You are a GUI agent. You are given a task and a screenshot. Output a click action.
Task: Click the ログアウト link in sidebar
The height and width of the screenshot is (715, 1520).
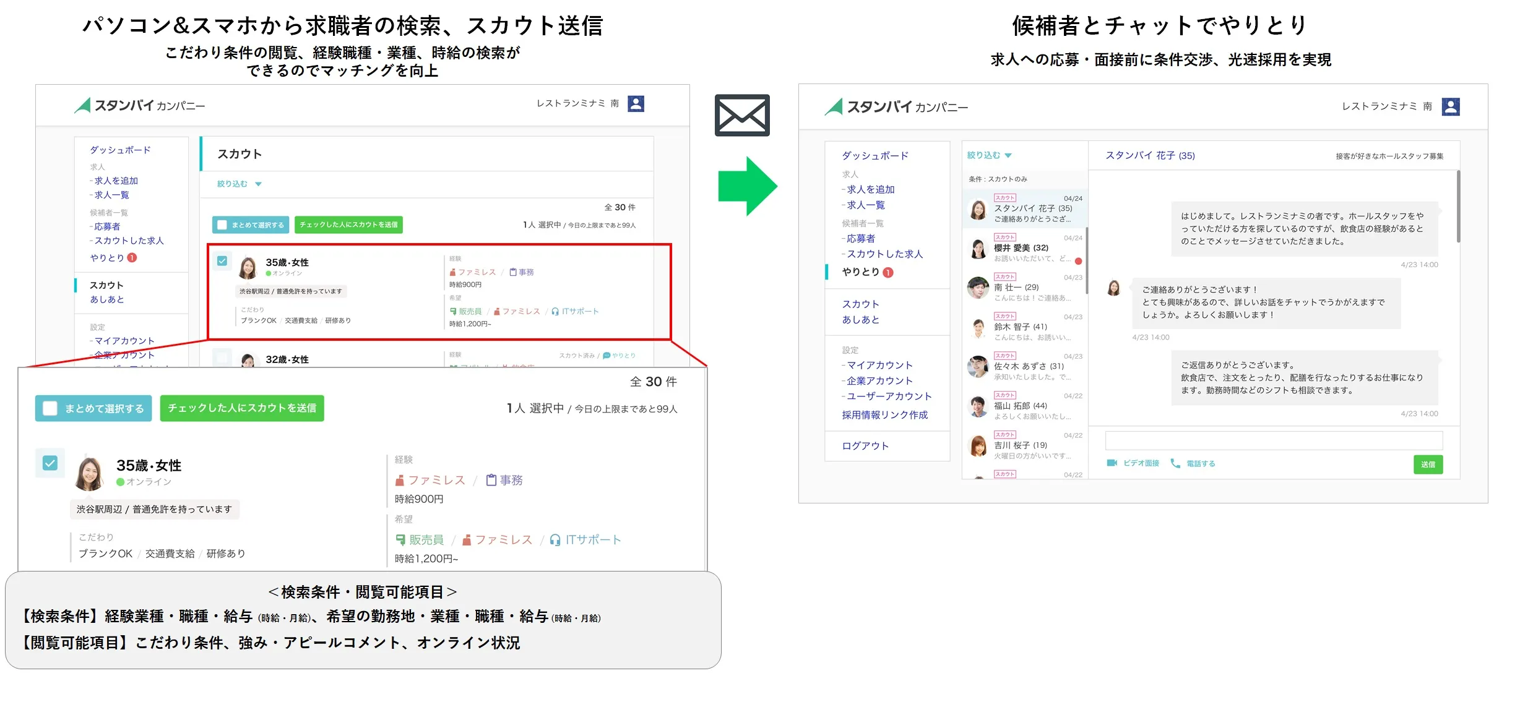pos(865,445)
